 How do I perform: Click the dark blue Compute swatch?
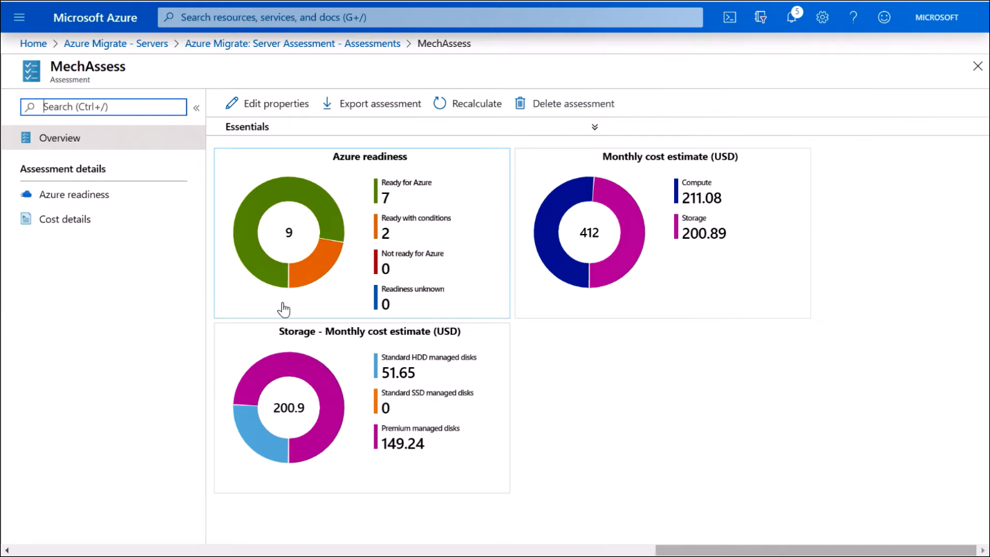coord(676,191)
